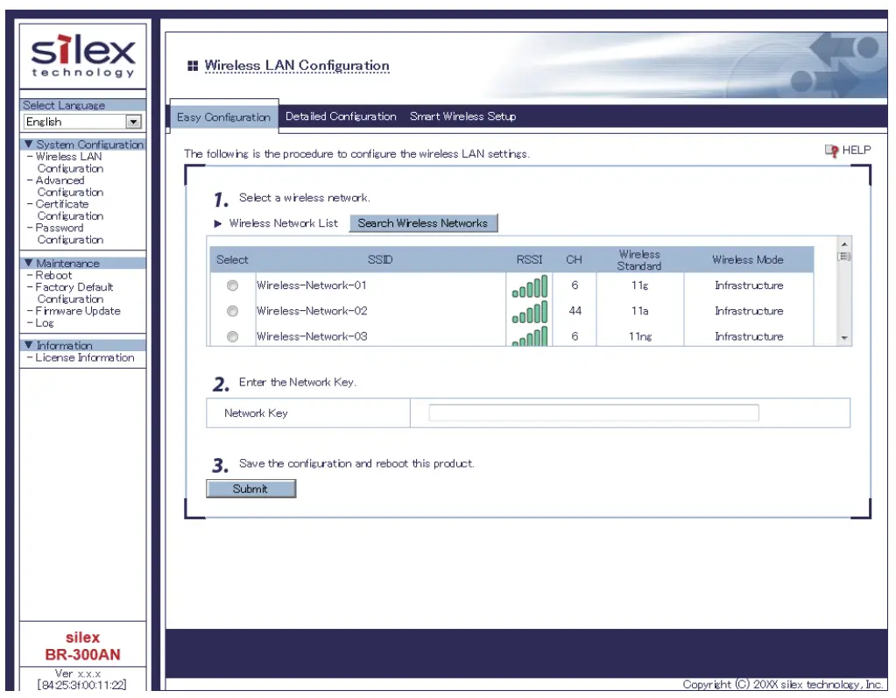
Task: Open the Firmware Update link
Action: coord(78,311)
